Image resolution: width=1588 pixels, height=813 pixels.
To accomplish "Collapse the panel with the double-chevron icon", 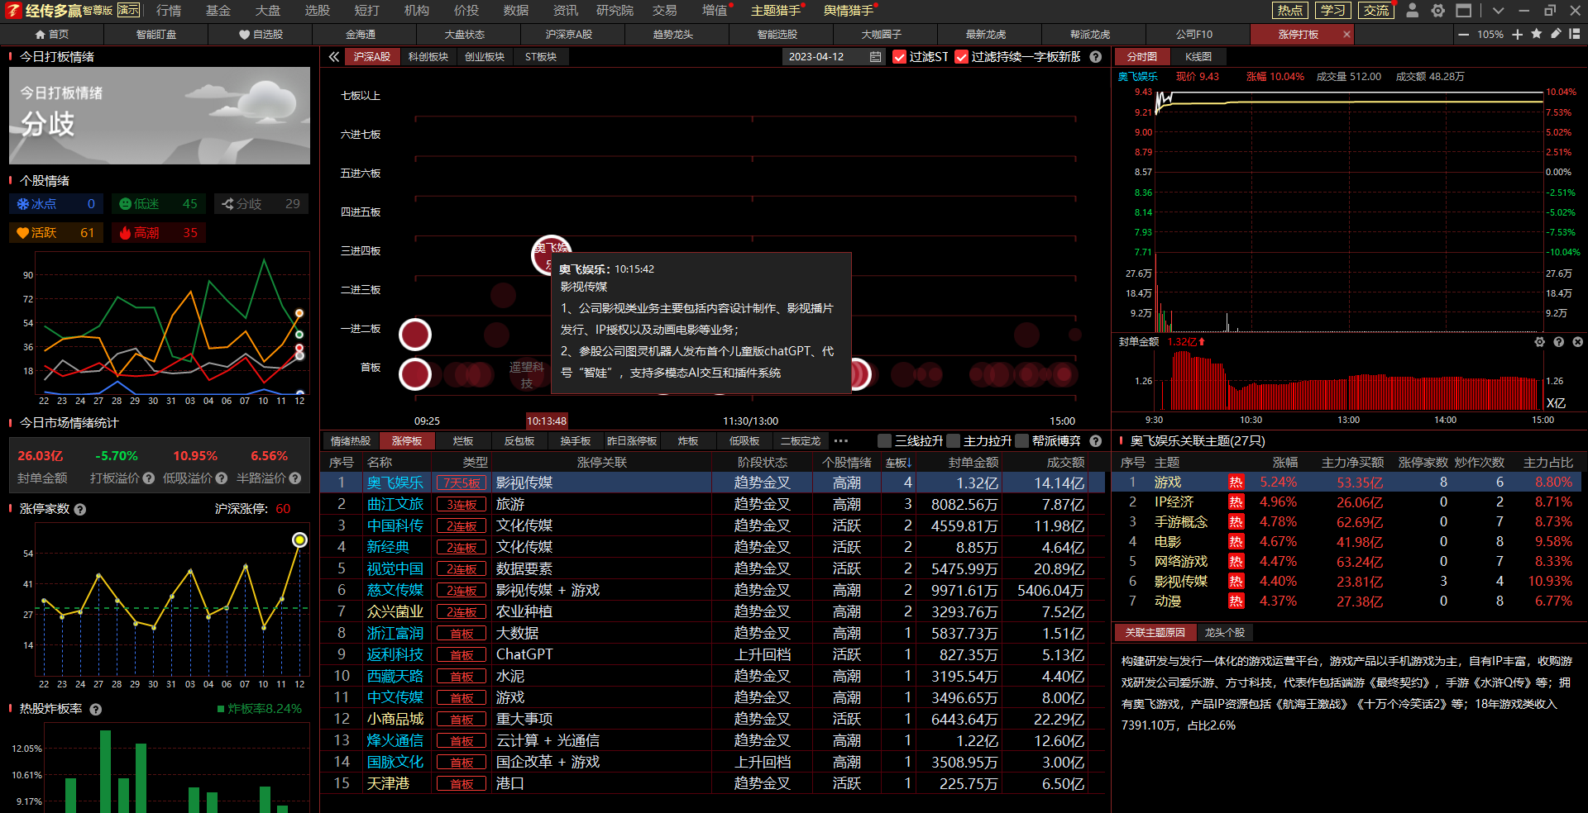I will pos(333,57).
